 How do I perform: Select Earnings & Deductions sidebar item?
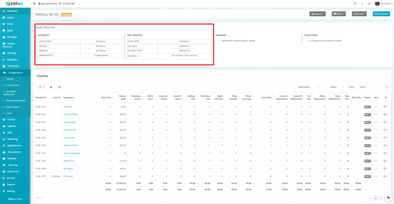click(x=12, y=92)
